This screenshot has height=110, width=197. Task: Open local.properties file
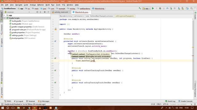pos(22,38)
